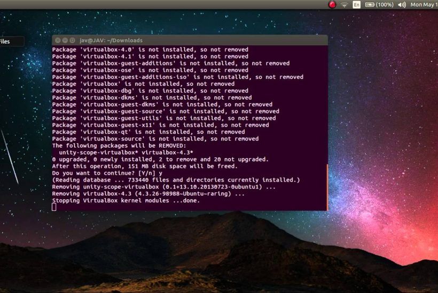Click the line "Package 'virtualbox-4.1' is not installed"
The height and width of the screenshot is (293, 438).
click(150, 56)
